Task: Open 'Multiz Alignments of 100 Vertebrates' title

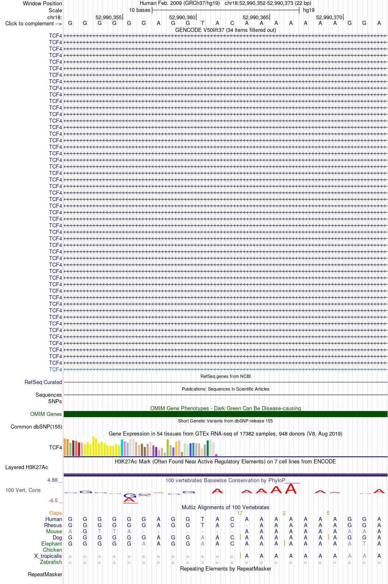Action: click(225, 507)
